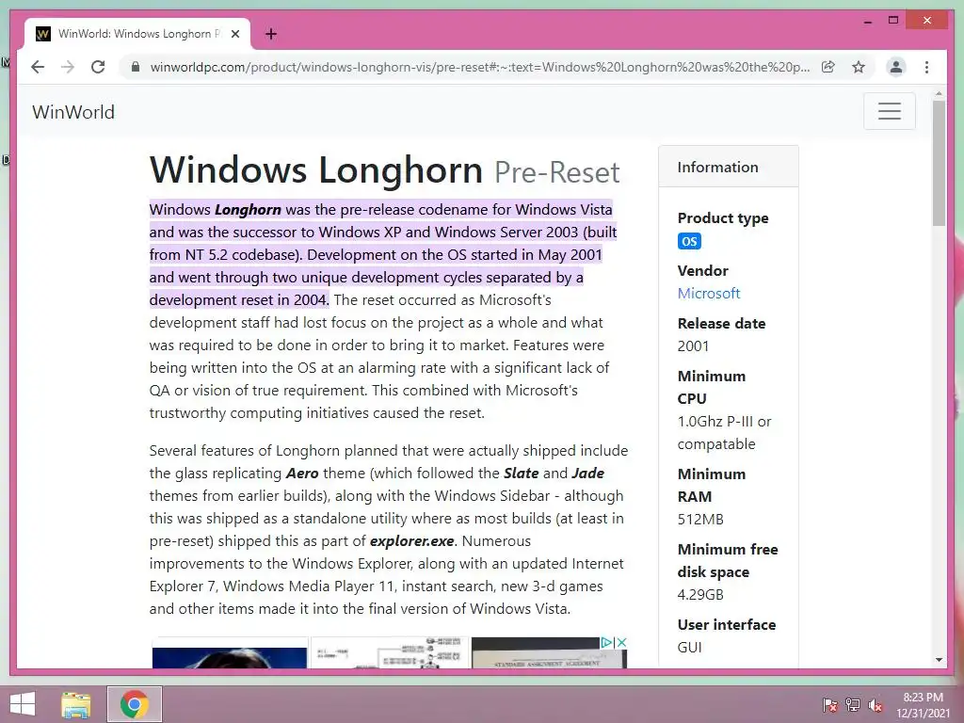This screenshot has height=723, width=964.
Task: Open the Chrome three-dot menu
Action: click(x=926, y=67)
